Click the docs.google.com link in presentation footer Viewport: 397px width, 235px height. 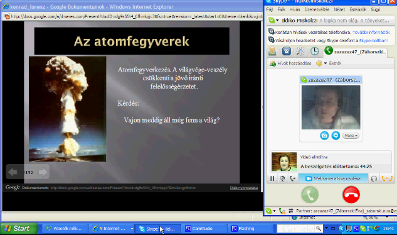[x=123, y=188]
